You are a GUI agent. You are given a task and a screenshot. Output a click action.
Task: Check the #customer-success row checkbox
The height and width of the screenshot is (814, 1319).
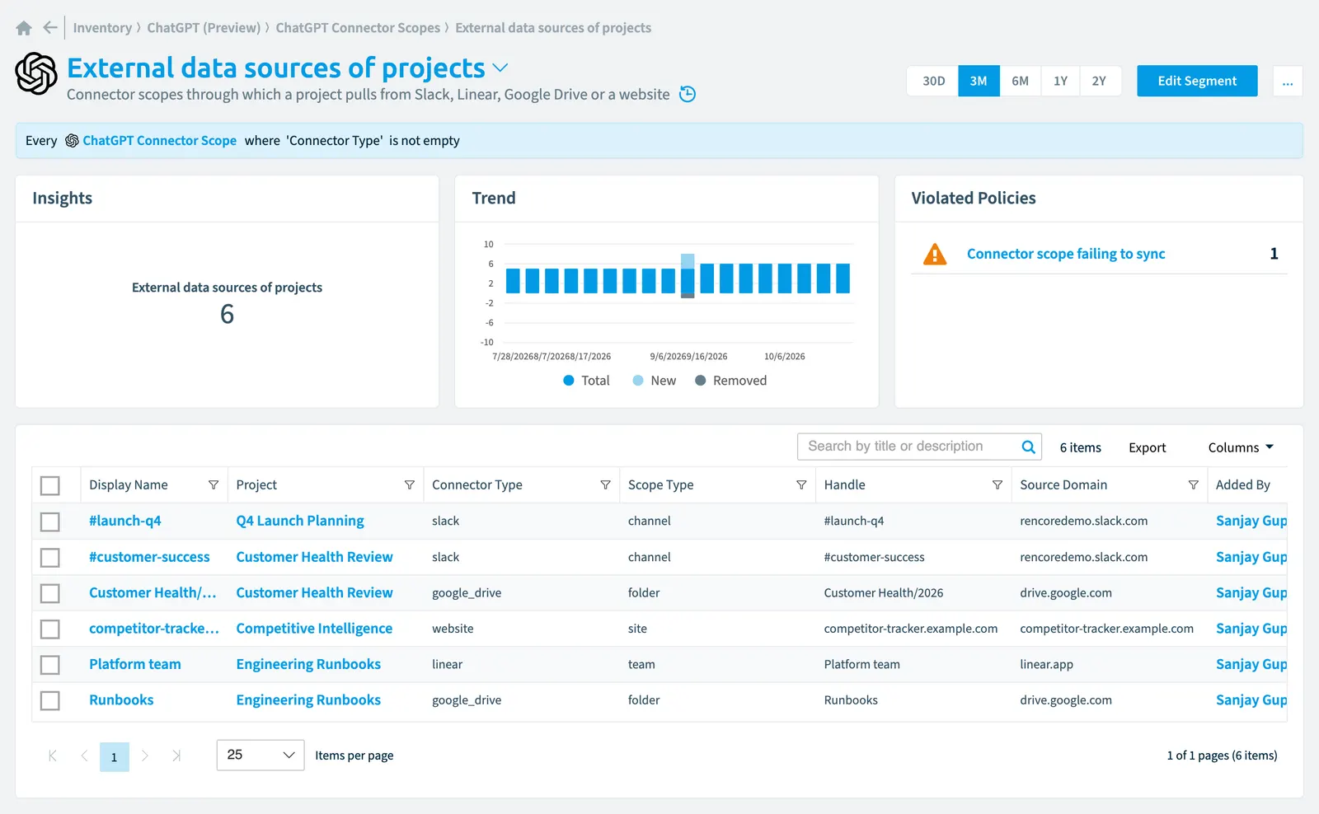tap(50, 558)
